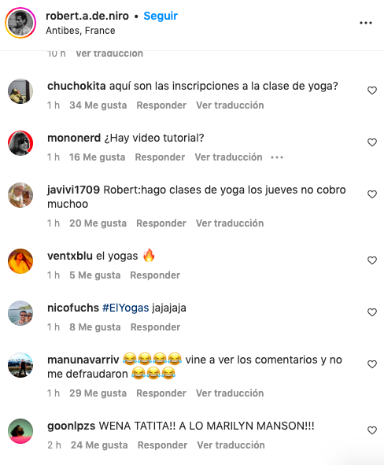Open goonlpzs profile from username

tap(71, 426)
